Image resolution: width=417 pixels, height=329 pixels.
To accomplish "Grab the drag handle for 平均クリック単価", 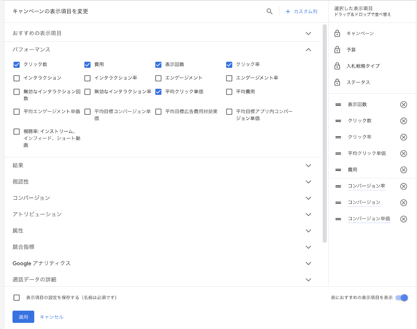I will click(x=338, y=153).
